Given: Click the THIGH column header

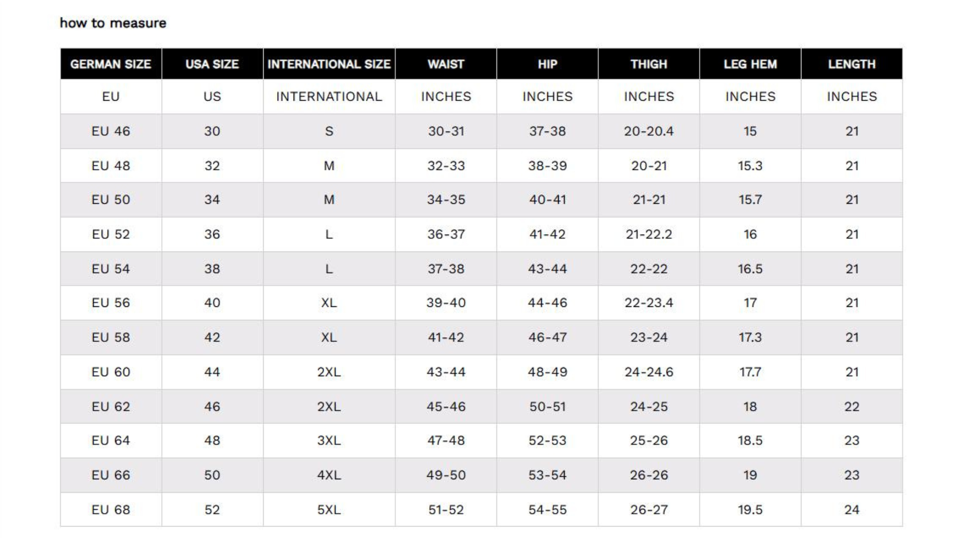Looking at the screenshot, I should [x=649, y=64].
